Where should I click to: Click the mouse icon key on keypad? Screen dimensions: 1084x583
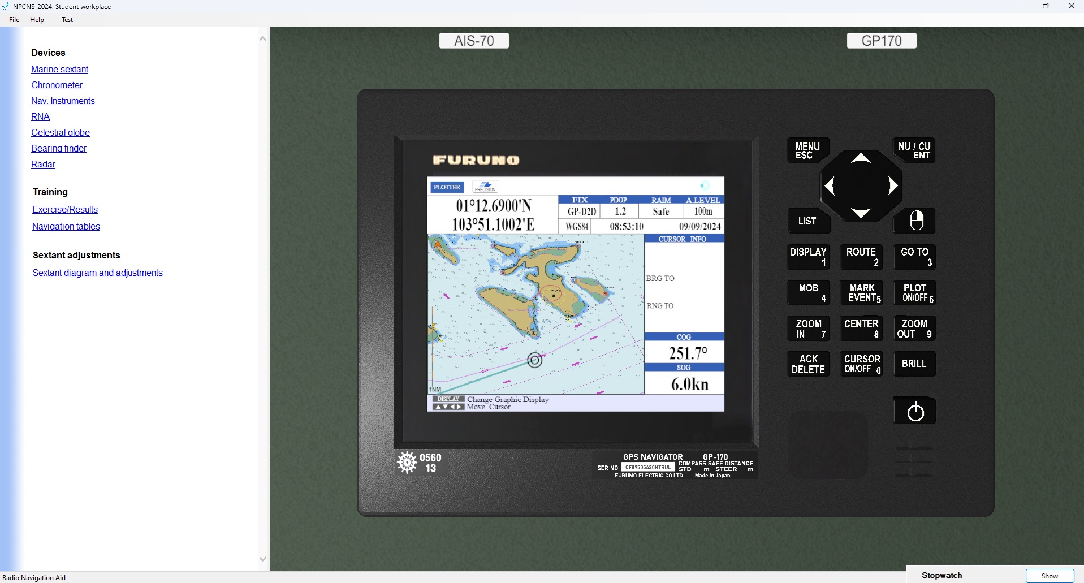click(915, 221)
